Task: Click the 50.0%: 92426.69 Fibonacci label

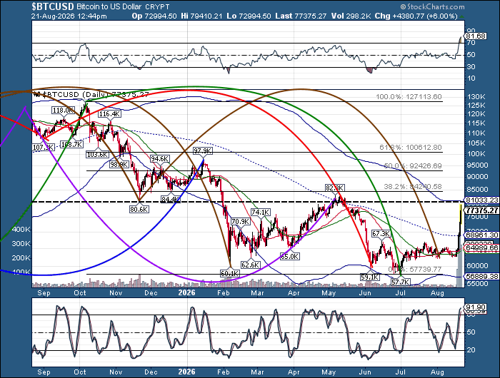Action: (413, 165)
